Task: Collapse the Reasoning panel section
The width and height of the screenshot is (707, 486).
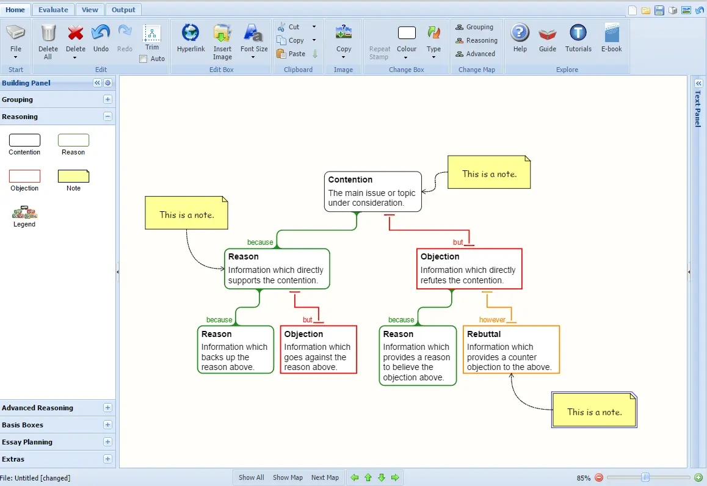Action: (x=107, y=117)
